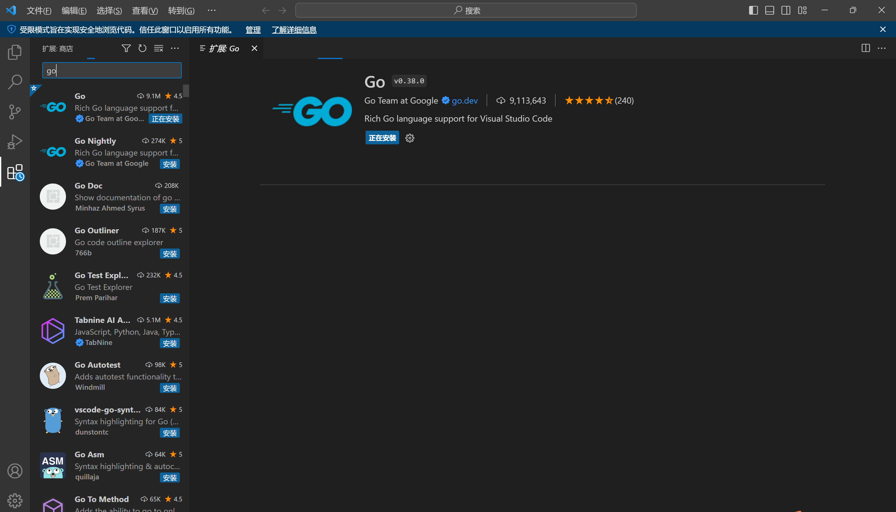The image size is (896, 512).
Task: Open the go.dev publisher link
Action: [x=464, y=100]
